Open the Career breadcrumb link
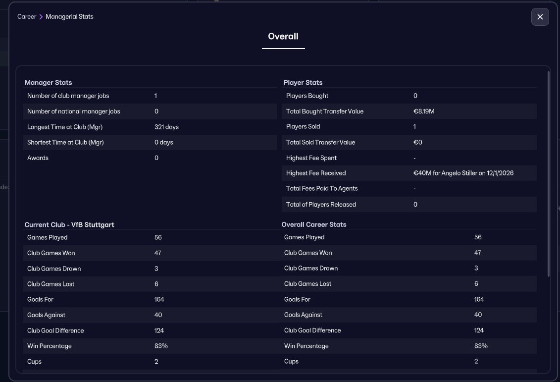 [27, 16]
